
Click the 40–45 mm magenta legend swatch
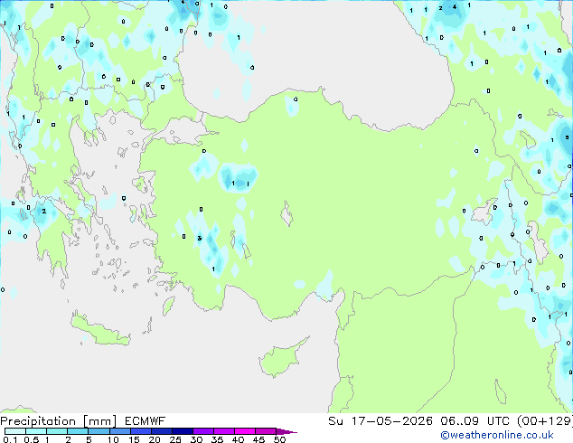tap(245, 431)
